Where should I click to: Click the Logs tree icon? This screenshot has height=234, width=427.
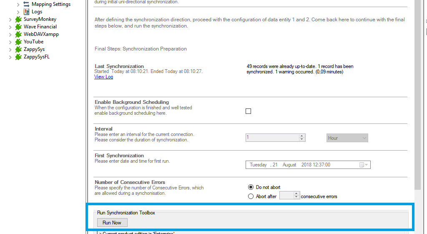tap(26, 12)
